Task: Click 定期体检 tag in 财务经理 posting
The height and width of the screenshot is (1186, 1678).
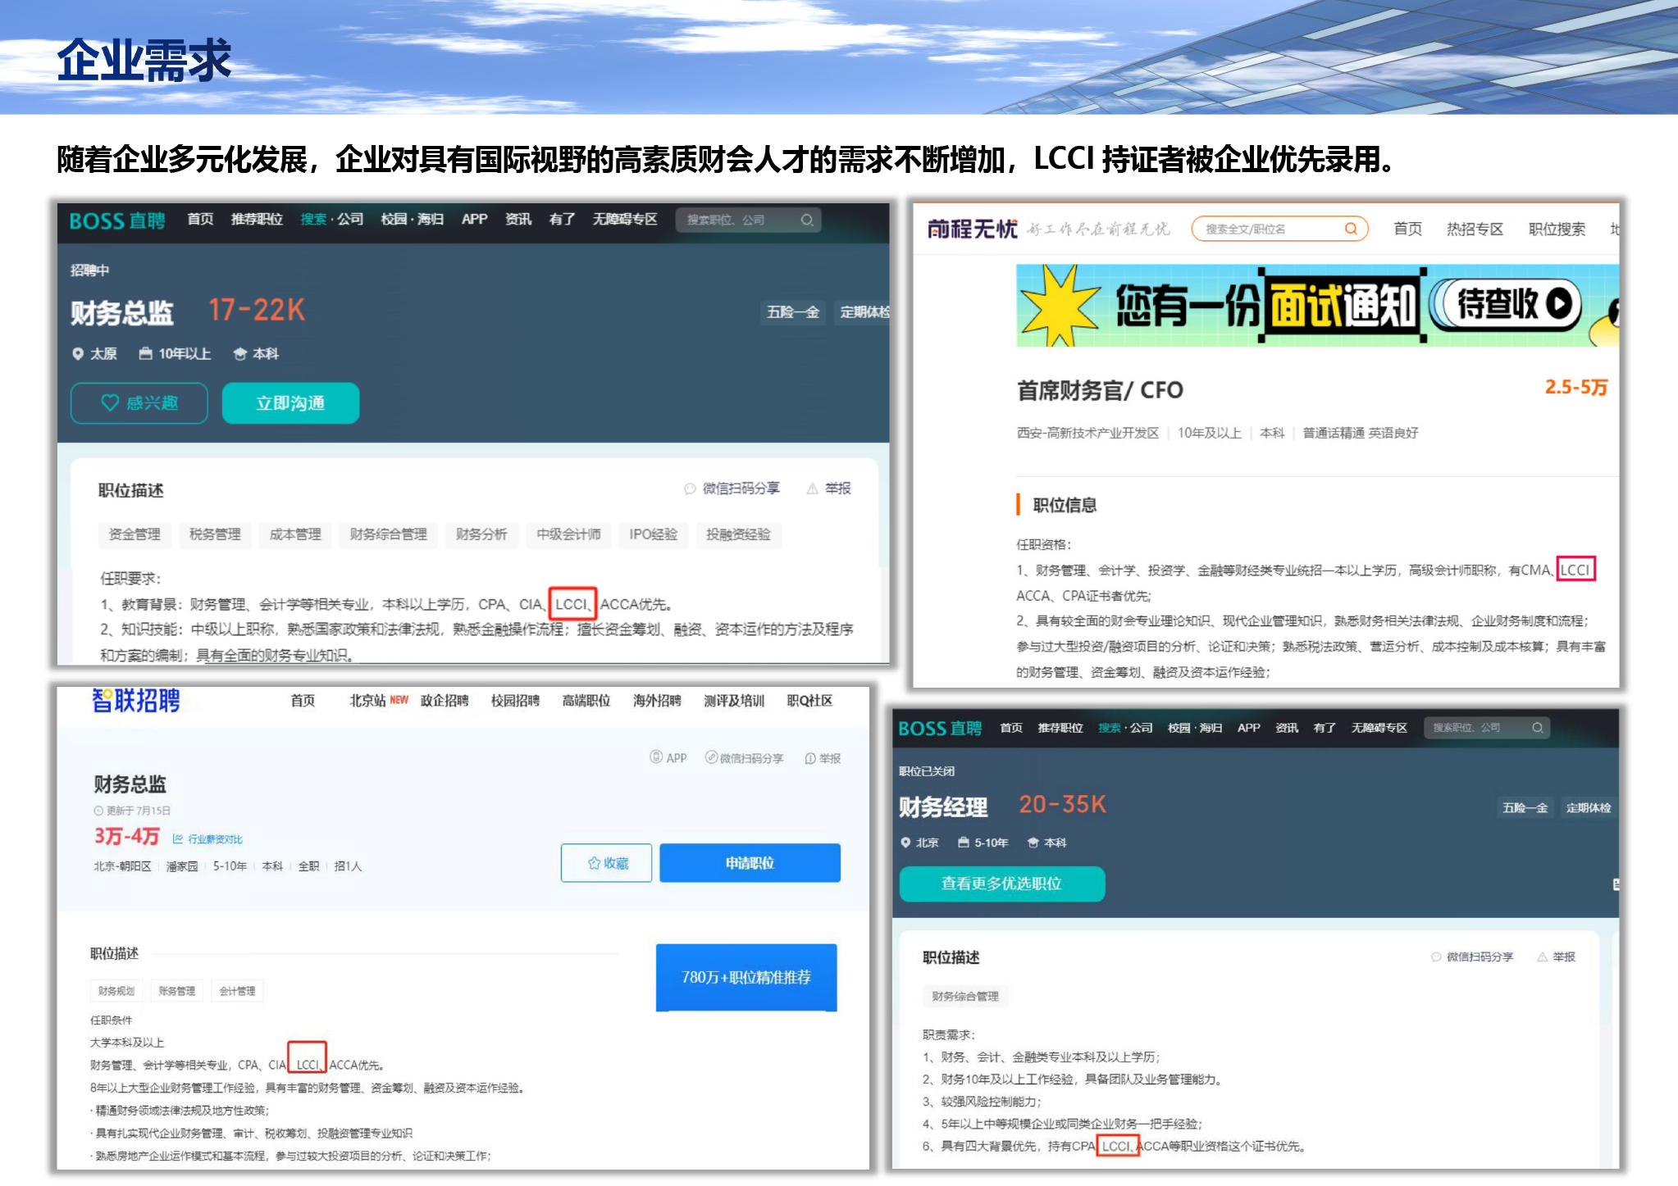Action: (x=1589, y=807)
